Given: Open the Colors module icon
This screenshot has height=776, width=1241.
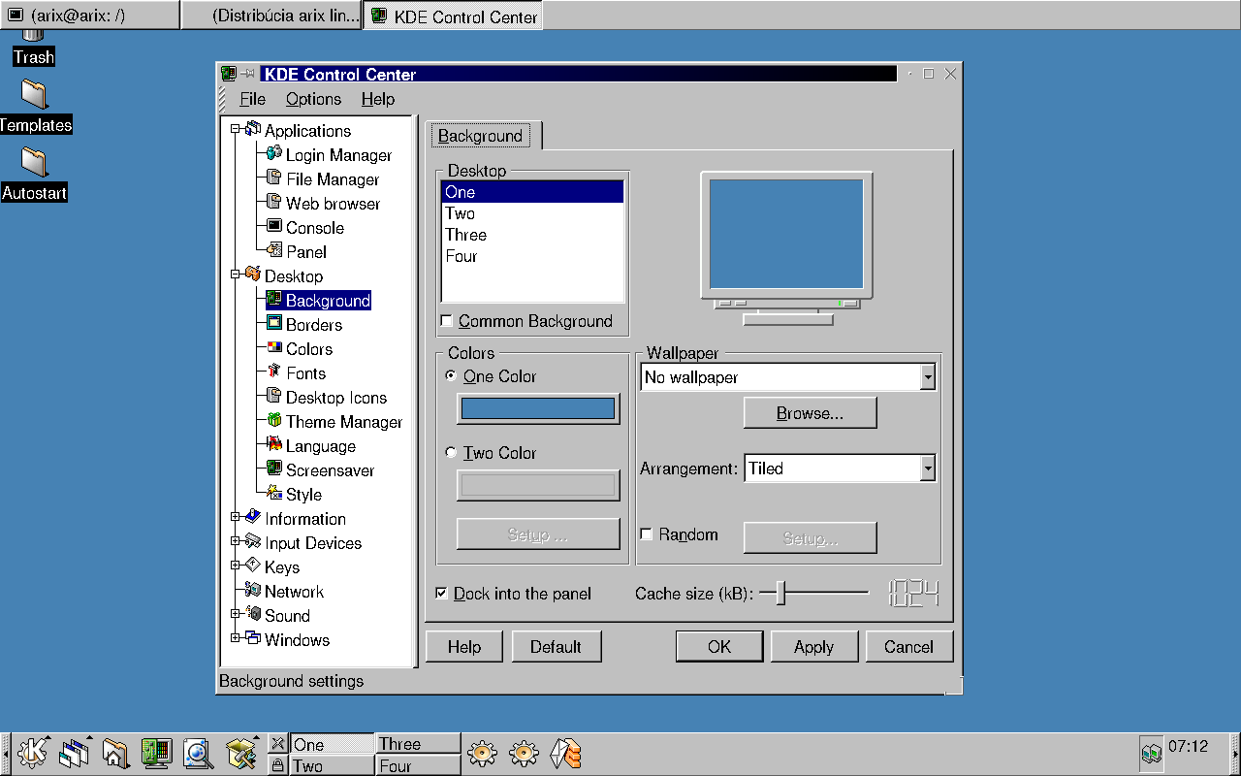Looking at the screenshot, I should click(x=274, y=348).
